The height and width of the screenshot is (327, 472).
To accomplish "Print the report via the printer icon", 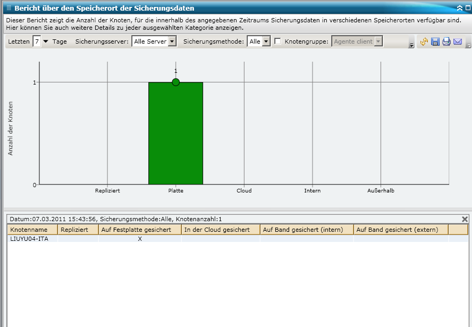I will (446, 41).
